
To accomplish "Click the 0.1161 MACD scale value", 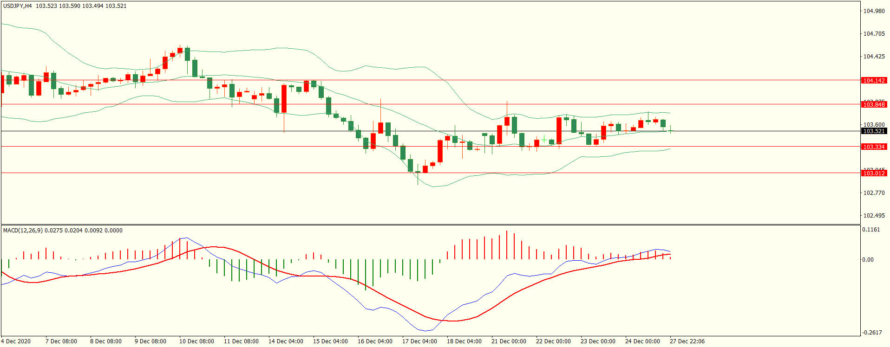I will point(871,230).
